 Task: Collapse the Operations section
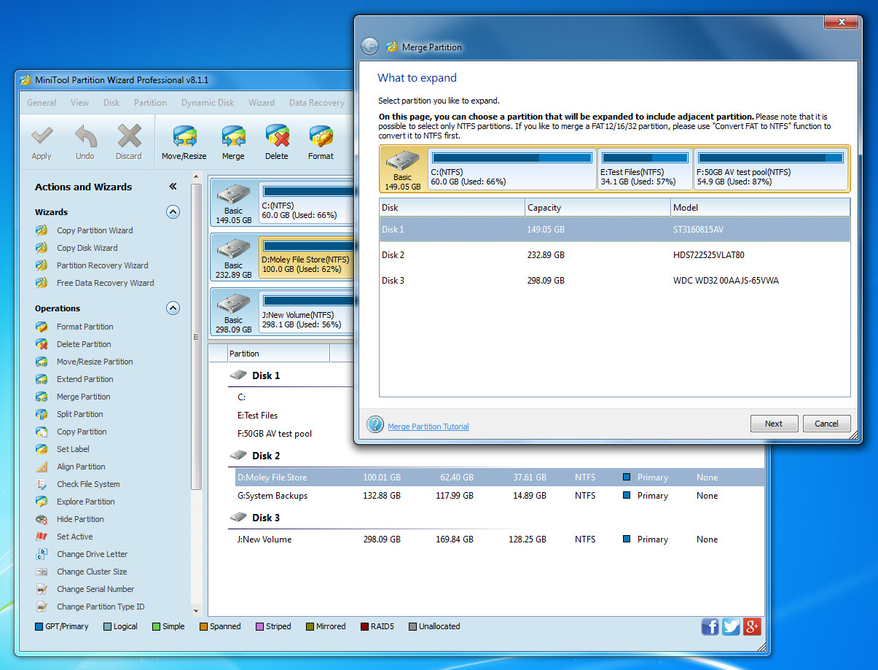(173, 308)
